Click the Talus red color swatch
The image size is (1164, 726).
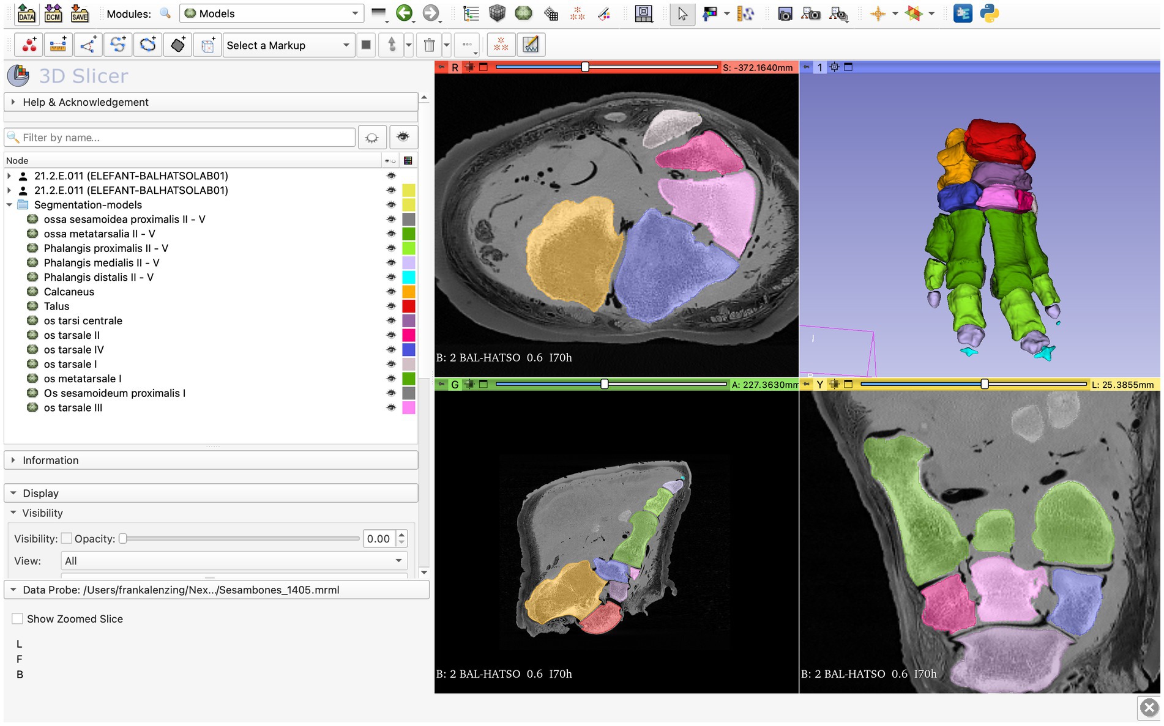(408, 306)
